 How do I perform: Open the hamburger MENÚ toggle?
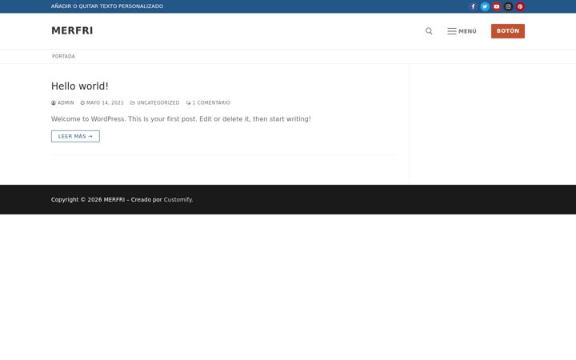click(x=462, y=31)
